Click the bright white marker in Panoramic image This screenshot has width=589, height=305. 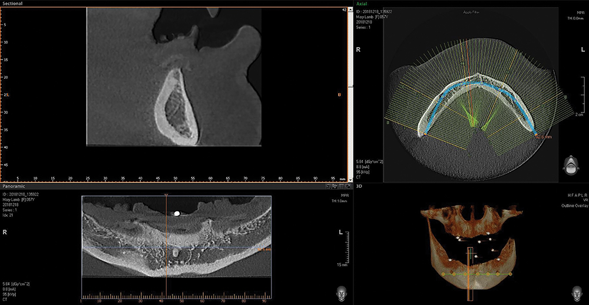click(x=177, y=213)
